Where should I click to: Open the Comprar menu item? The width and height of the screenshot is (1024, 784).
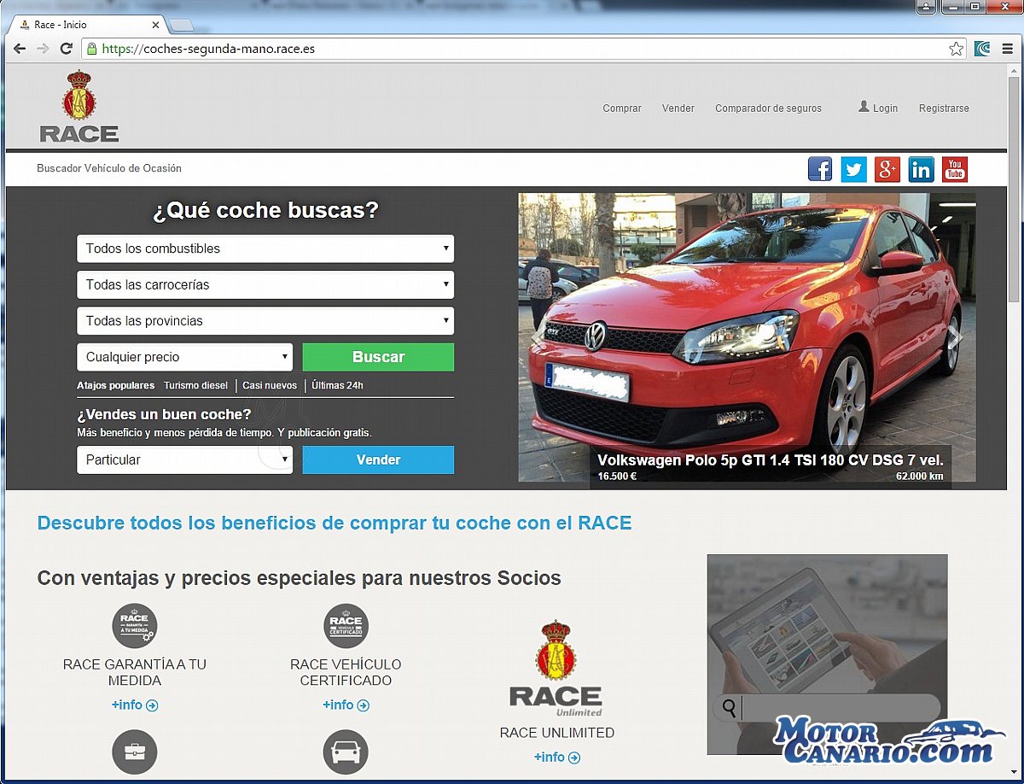tap(622, 108)
